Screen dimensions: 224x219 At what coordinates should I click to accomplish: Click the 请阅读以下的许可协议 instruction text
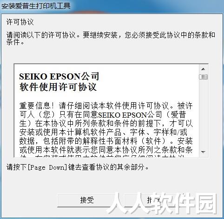click(x=111, y=38)
